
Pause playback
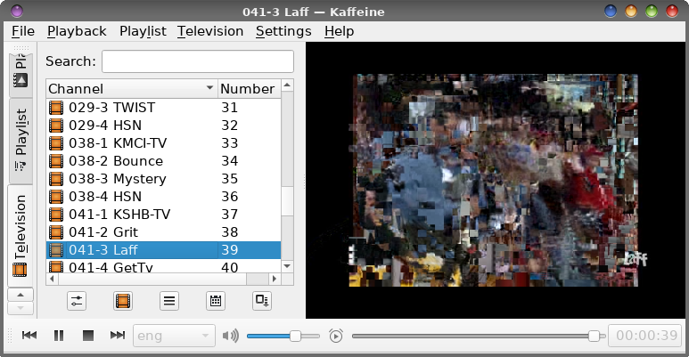point(59,336)
